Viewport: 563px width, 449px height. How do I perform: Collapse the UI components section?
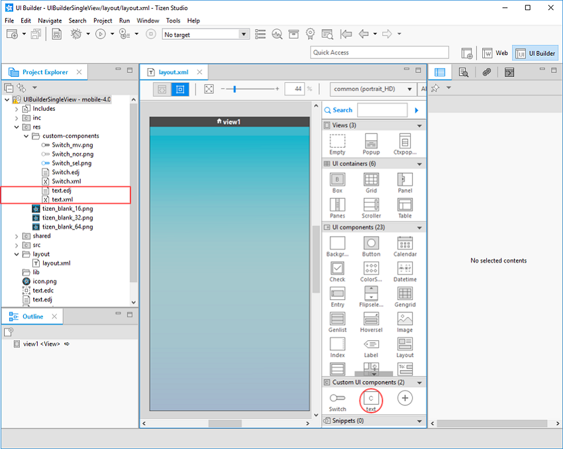coord(419,227)
